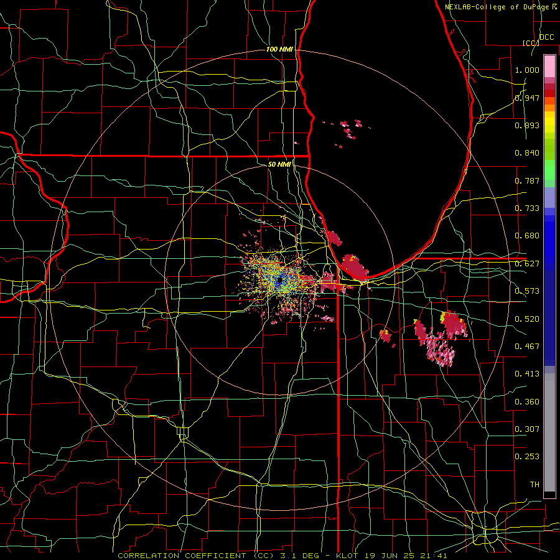Click the 0.733 scale value
Viewport: 560px width, 560px height.
pos(527,208)
